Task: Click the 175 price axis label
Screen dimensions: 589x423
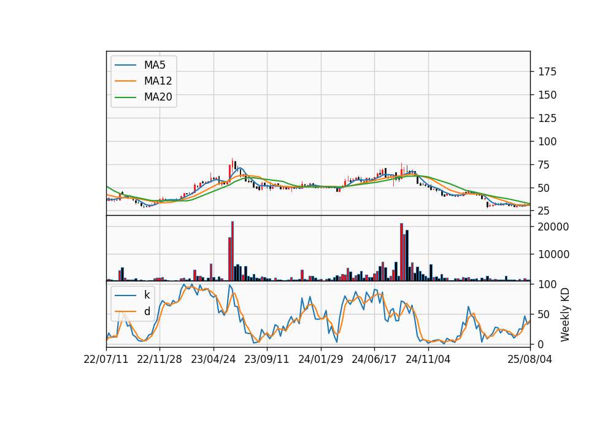Action: tap(547, 72)
